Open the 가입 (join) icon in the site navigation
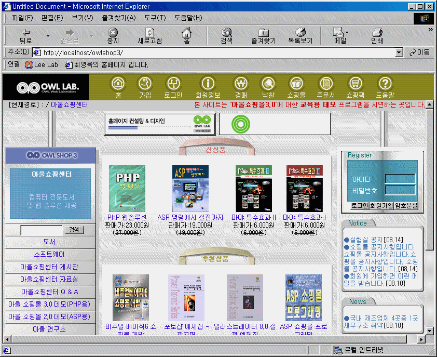437x357 pixels. [145, 84]
